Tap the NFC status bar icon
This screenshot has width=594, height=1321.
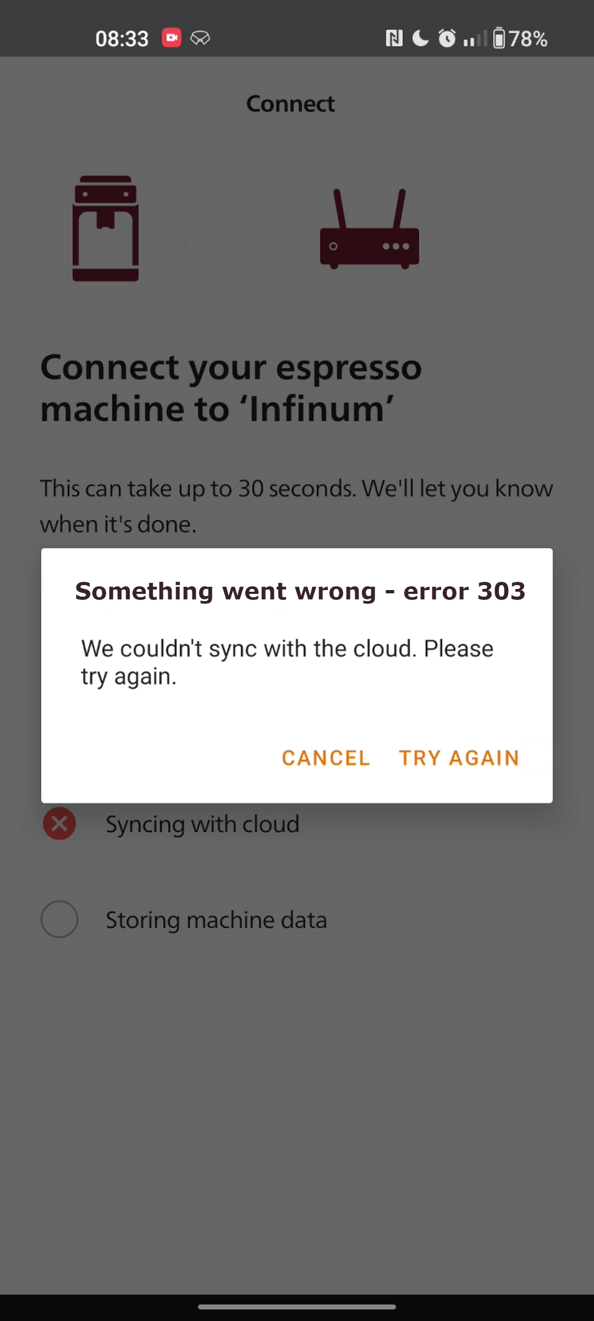[394, 39]
